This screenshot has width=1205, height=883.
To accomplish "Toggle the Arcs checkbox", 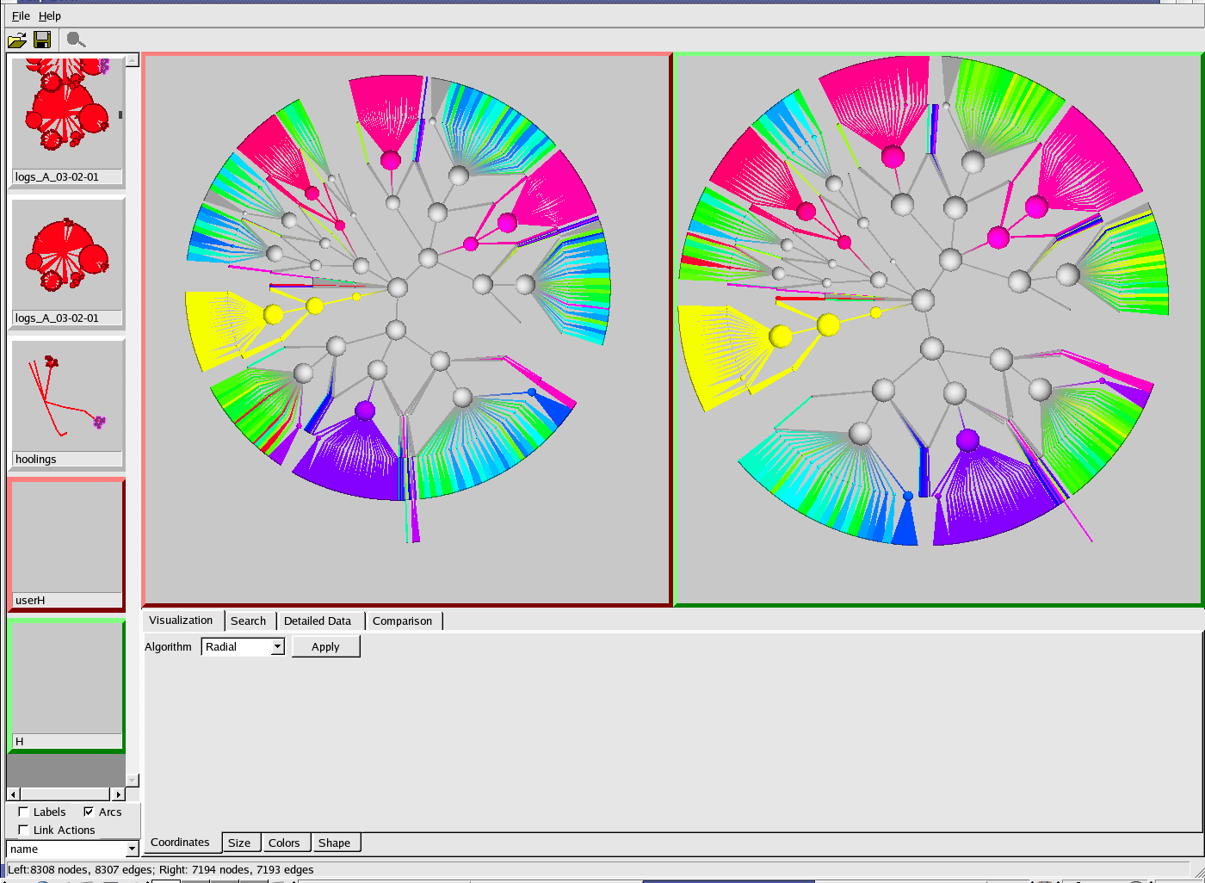I will (89, 812).
